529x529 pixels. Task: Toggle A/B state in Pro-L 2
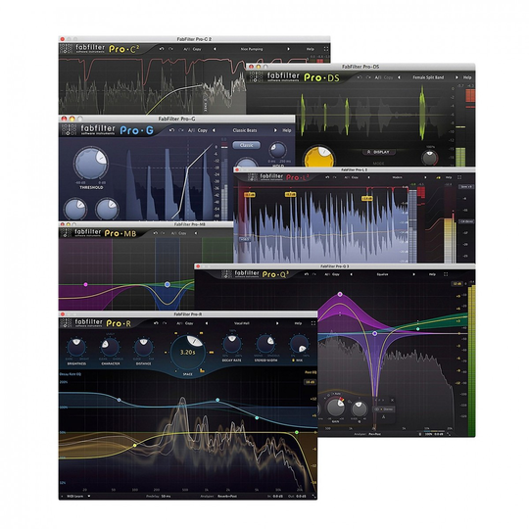(x=347, y=177)
